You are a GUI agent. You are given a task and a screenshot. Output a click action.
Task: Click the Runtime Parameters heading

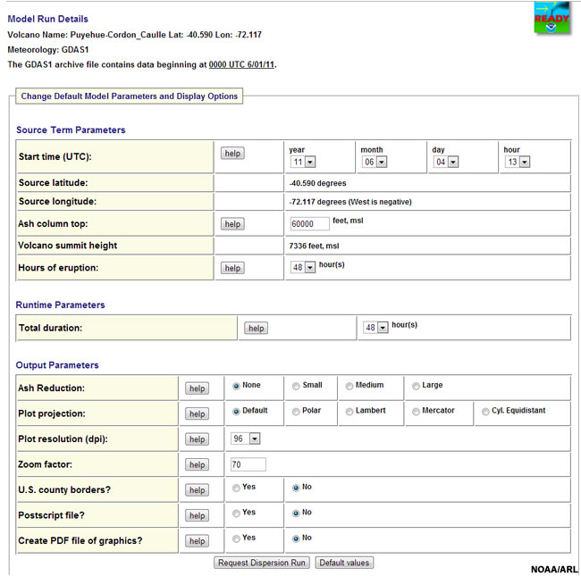point(61,305)
